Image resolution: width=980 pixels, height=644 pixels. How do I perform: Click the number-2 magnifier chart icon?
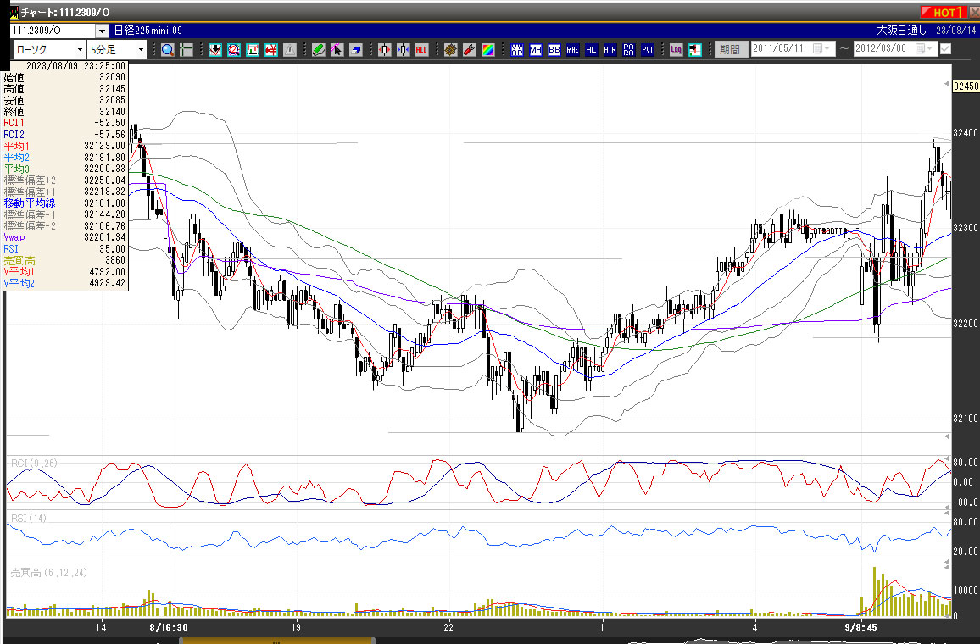coord(234,50)
